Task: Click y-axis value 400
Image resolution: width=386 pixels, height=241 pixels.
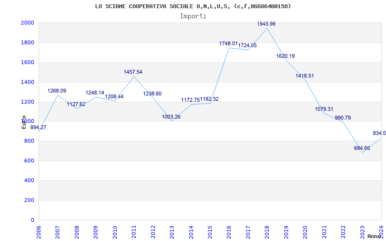Action: click(29, 180)
